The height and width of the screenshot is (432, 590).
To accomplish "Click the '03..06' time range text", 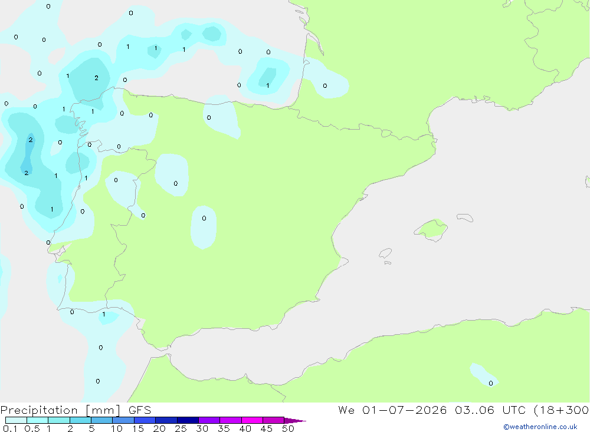I will pyautogui.click(x=474, y=410).
